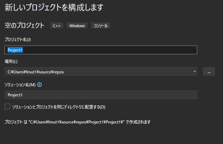Click the C++ language tag
Screen dimensions: 223x144
click(57, 26)
